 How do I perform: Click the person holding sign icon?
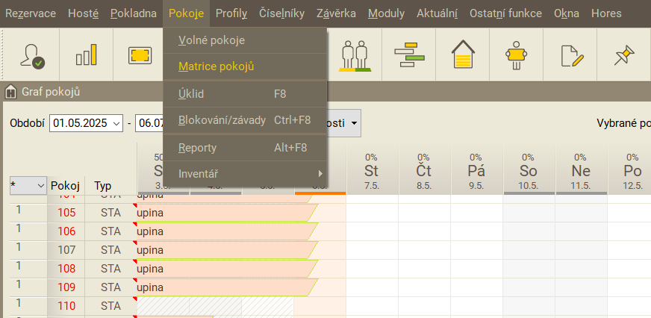(517, 54)
